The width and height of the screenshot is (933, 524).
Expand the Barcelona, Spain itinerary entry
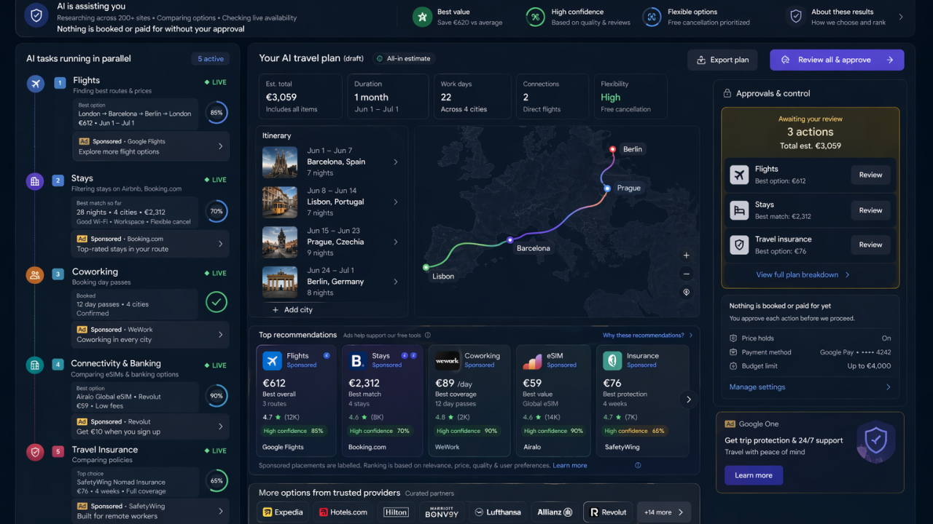pyautogui.click(x=396, y=162)
